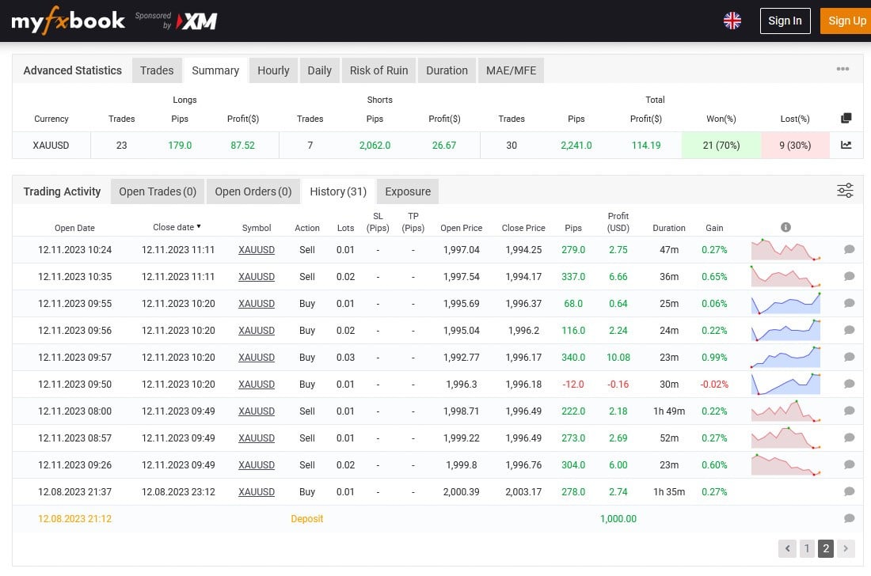Sort by the Close date column
The width and height of the screenshot is (871, 576).
[177, 227]
